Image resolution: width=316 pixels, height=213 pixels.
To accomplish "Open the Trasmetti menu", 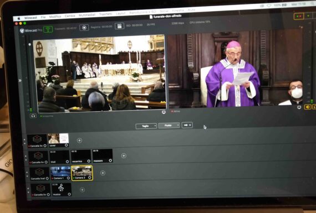I will tap(105, 14).
